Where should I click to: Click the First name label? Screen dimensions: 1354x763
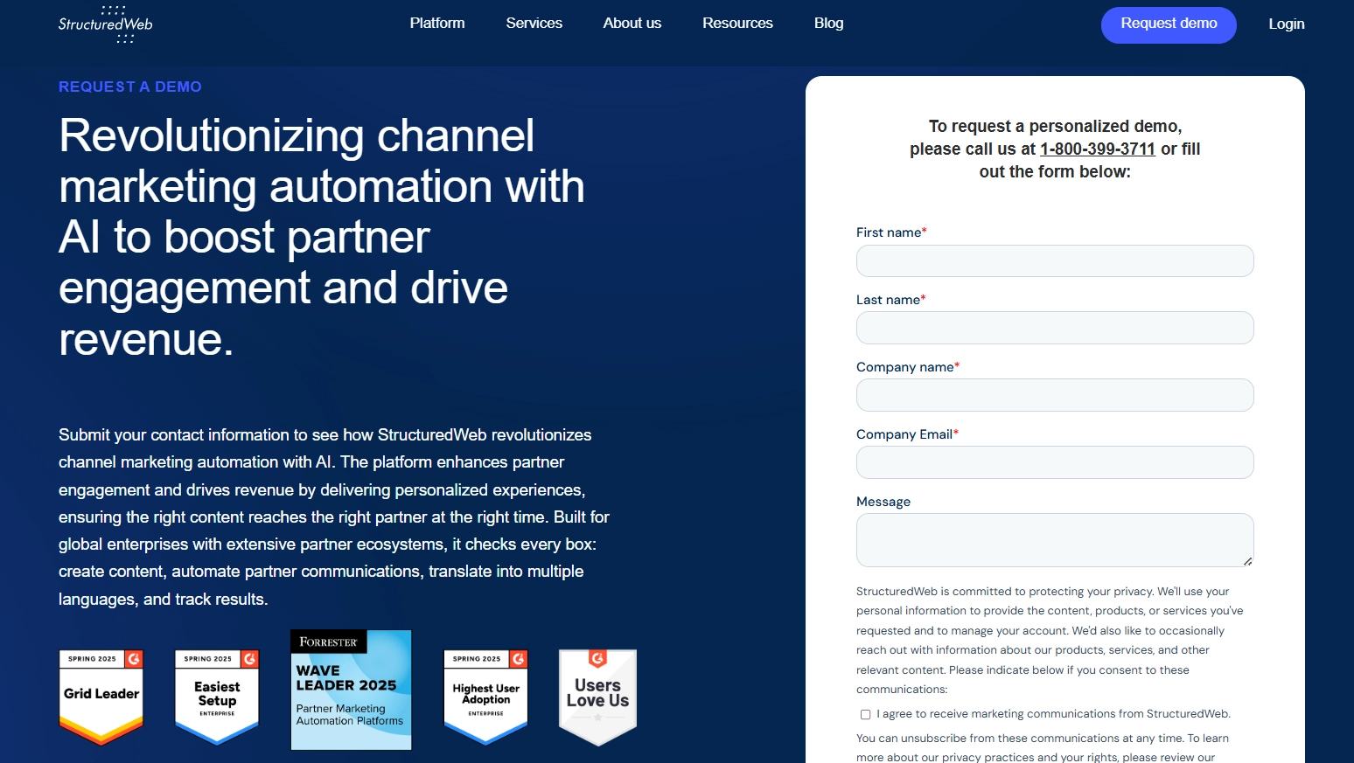[891, 232]
